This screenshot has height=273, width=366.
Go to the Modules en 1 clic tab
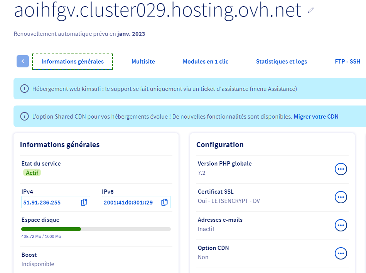[x=206, y=62]
